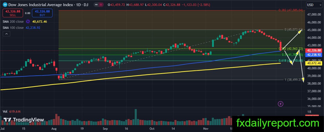
Task: Click the 36,000.00 price scale value
Action: [314, 99]
